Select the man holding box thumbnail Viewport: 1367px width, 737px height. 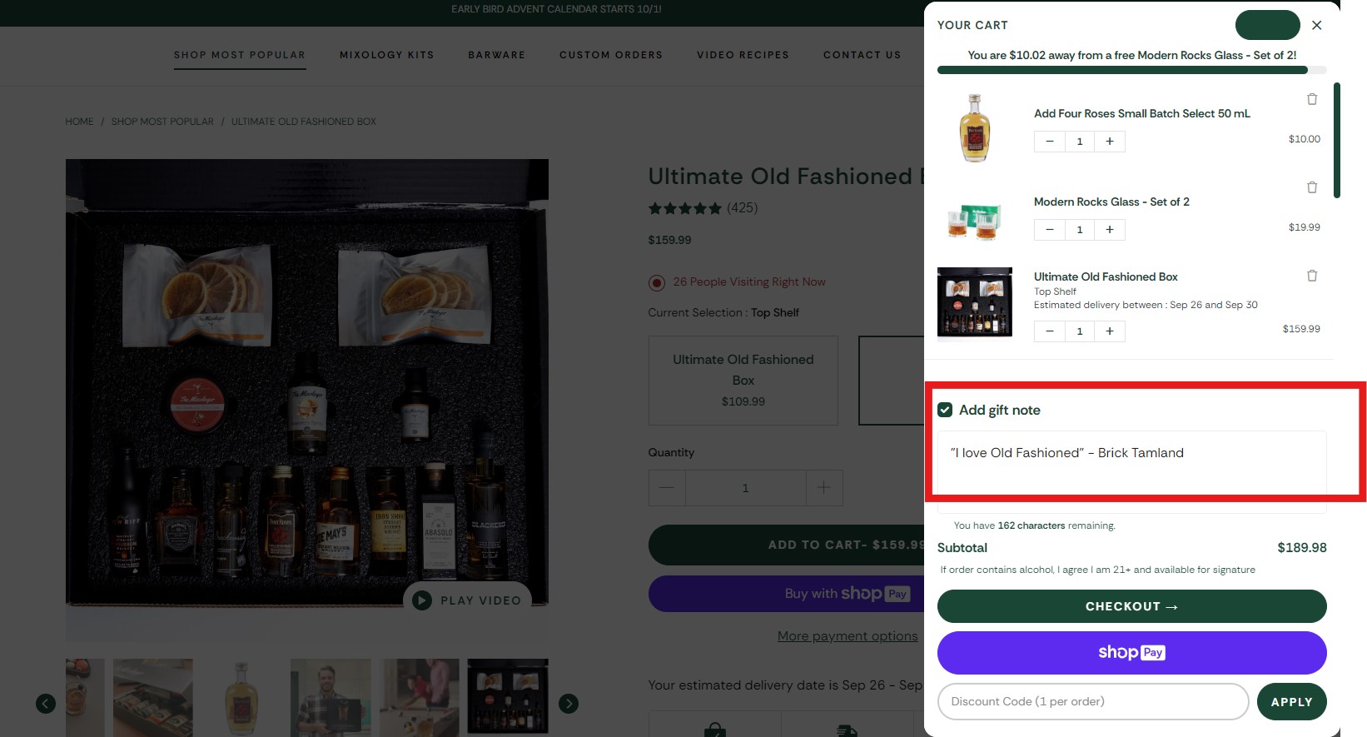click(331, 697)
